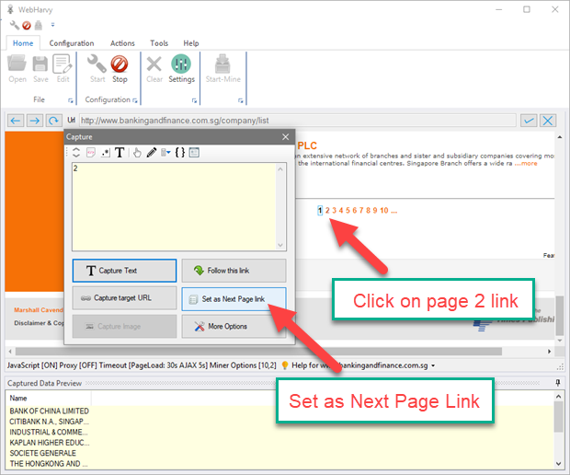Click the curly braces icon in Capture toolbar

click(180, 152)
